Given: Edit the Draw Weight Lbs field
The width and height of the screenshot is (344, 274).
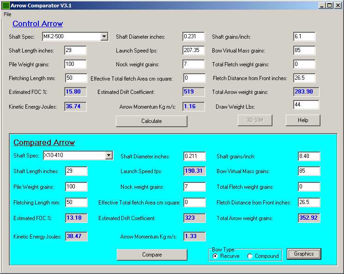Looking at the screenshot, I should tap(306, 105).
